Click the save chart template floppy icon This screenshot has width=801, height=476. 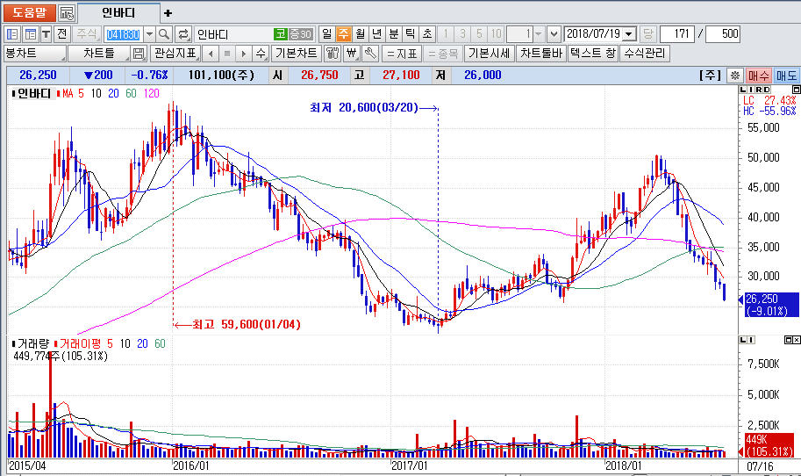point(138,54)
